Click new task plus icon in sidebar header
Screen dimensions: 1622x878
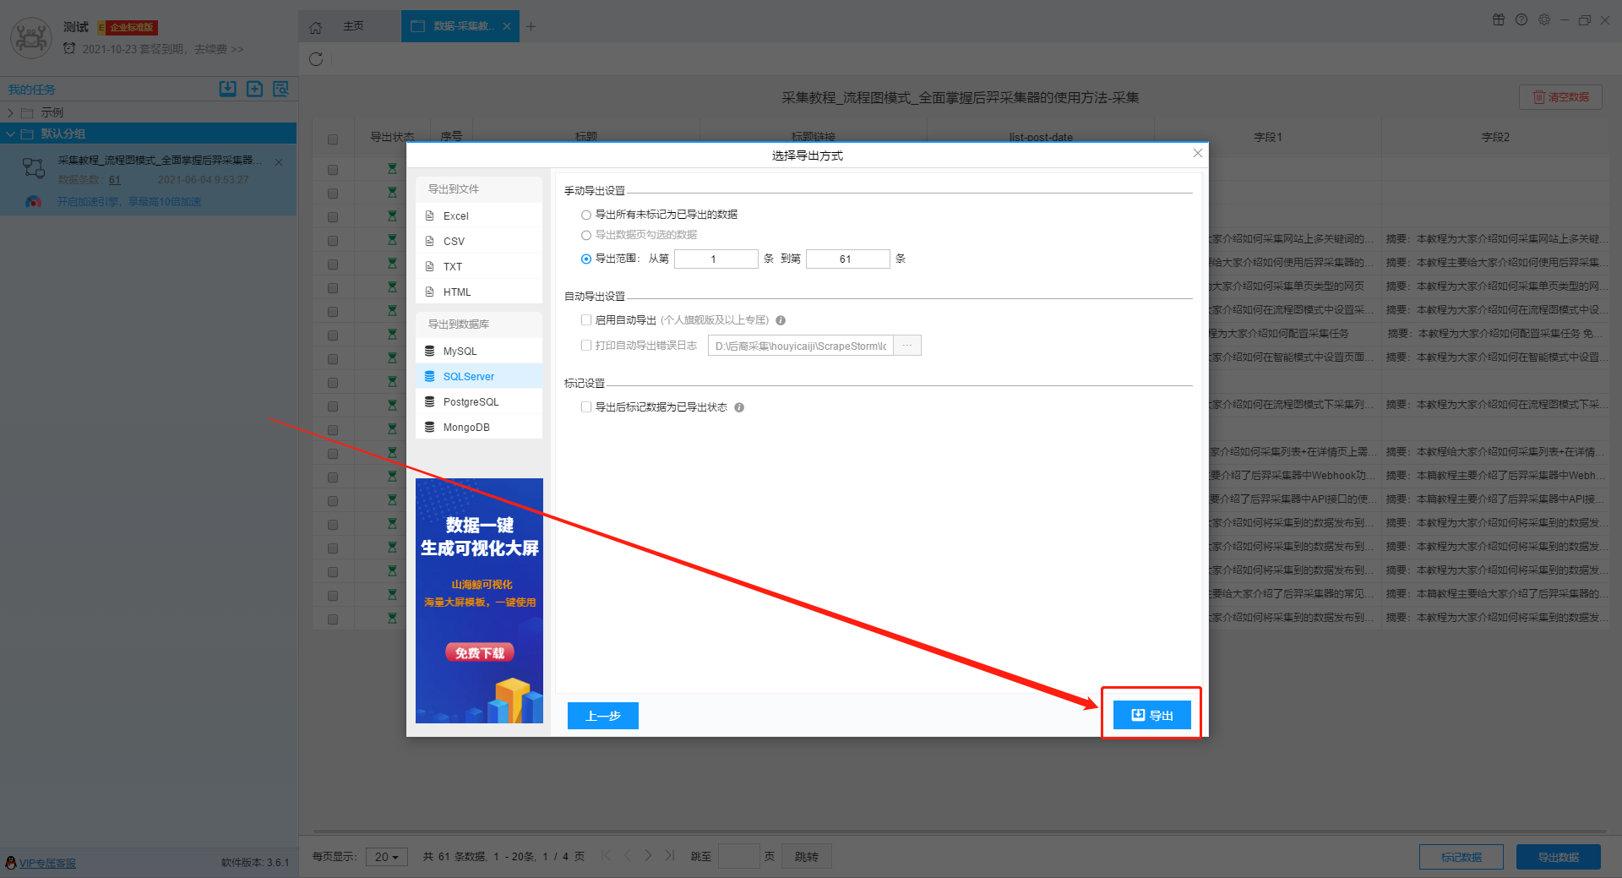(254, 89)
